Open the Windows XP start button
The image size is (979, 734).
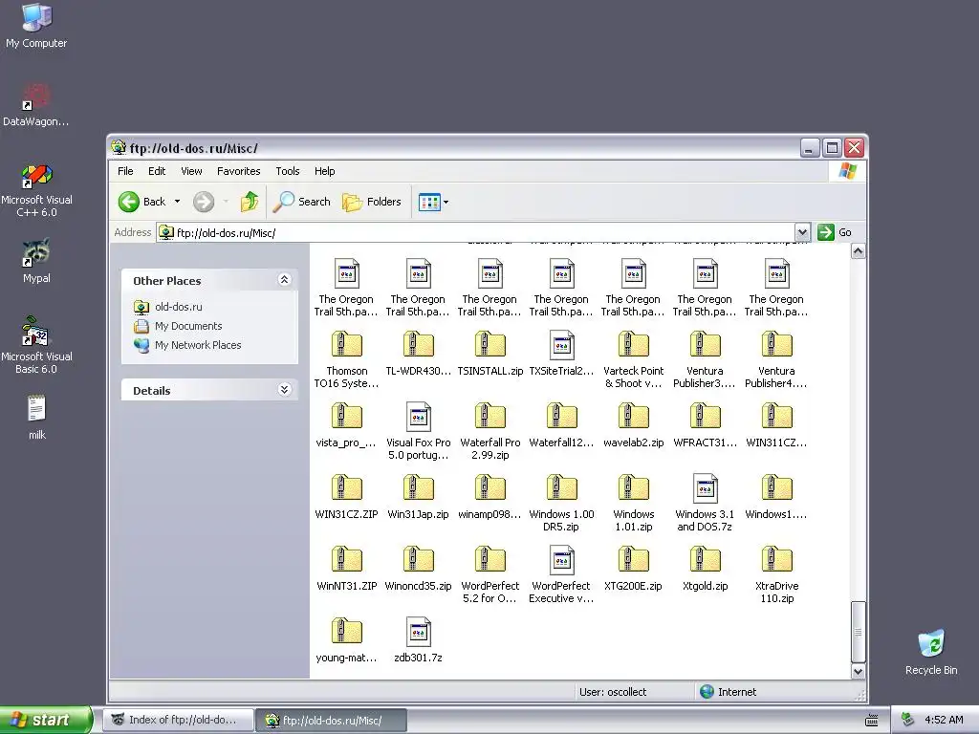point(46,720)
